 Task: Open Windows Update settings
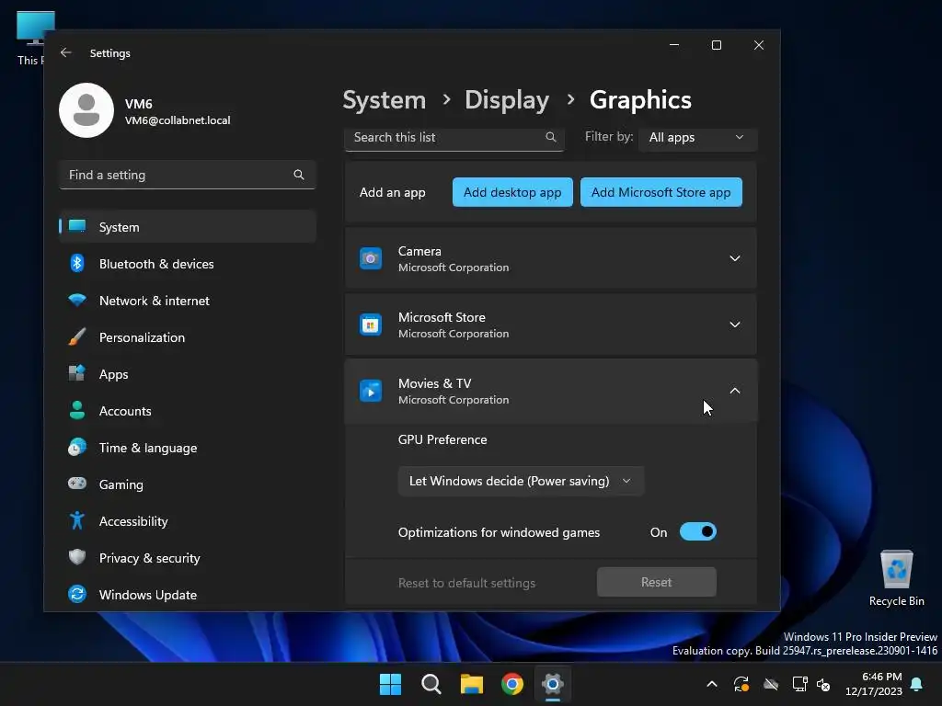(x=188, y=595)
